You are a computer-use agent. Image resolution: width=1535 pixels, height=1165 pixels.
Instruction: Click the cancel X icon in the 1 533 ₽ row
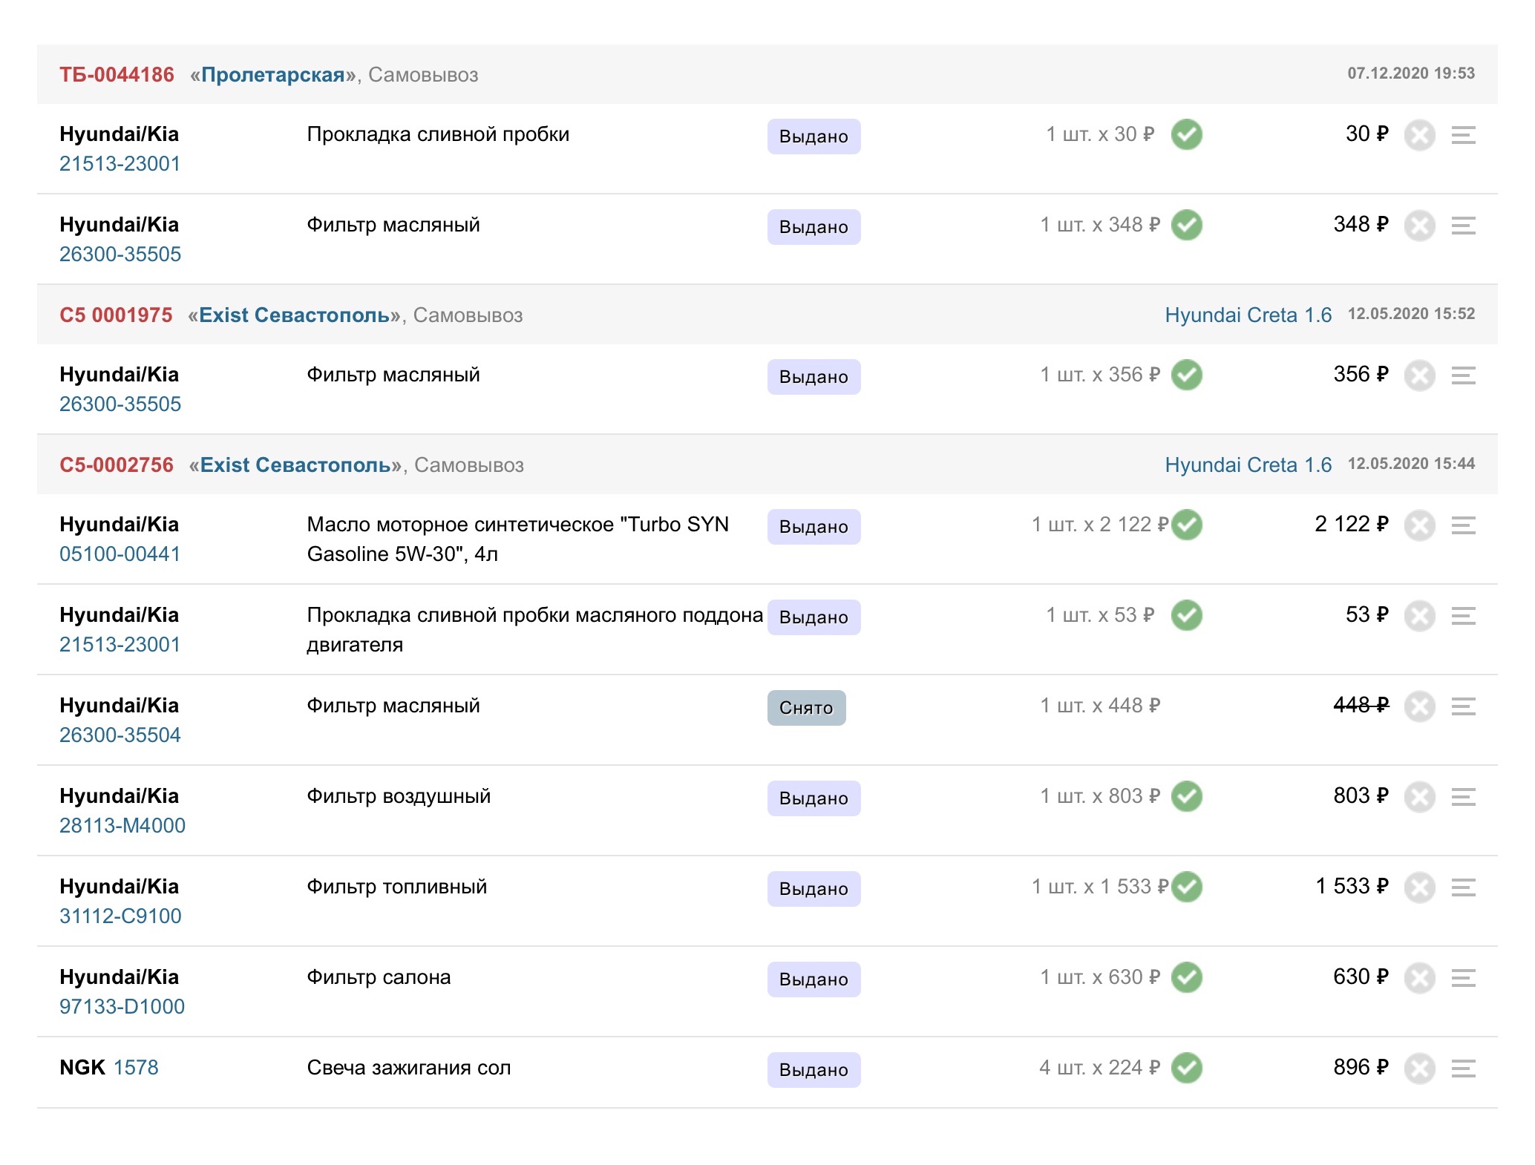[1419, 887]
